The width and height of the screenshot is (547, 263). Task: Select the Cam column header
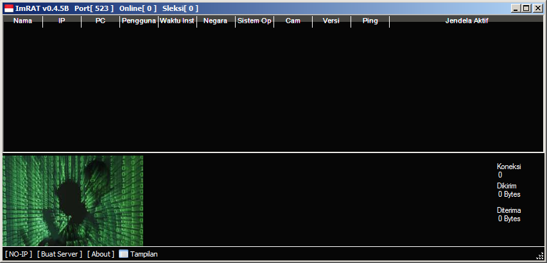coord(293,21)
